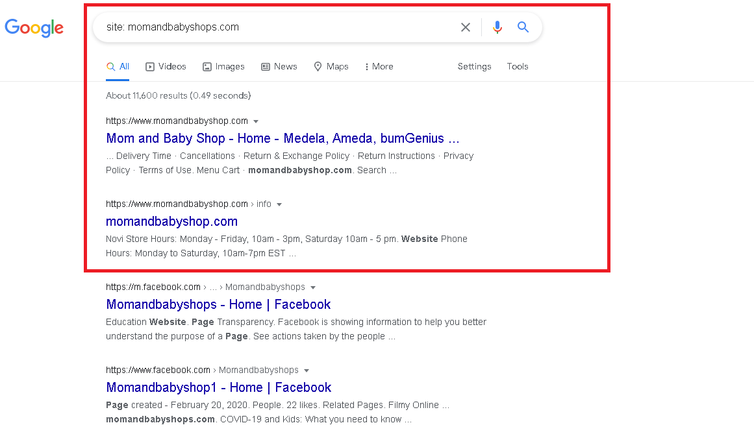Open the More menu
Screen dimensions: 754x447
click(379, 67)
